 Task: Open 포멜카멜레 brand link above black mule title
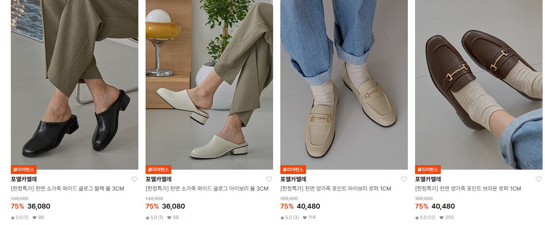(24, 179)
